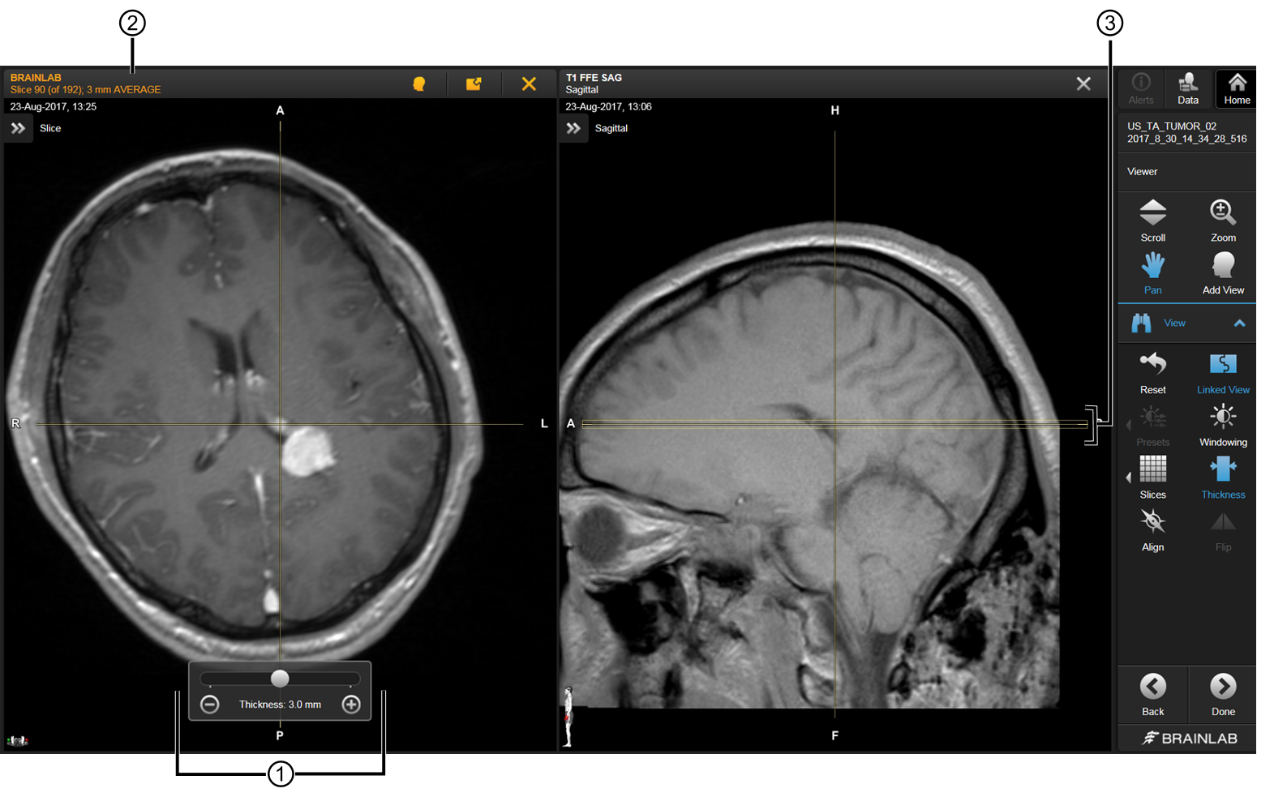Collapse the View section
This screenshot has height=797, width=1287.
[1239, 323]
